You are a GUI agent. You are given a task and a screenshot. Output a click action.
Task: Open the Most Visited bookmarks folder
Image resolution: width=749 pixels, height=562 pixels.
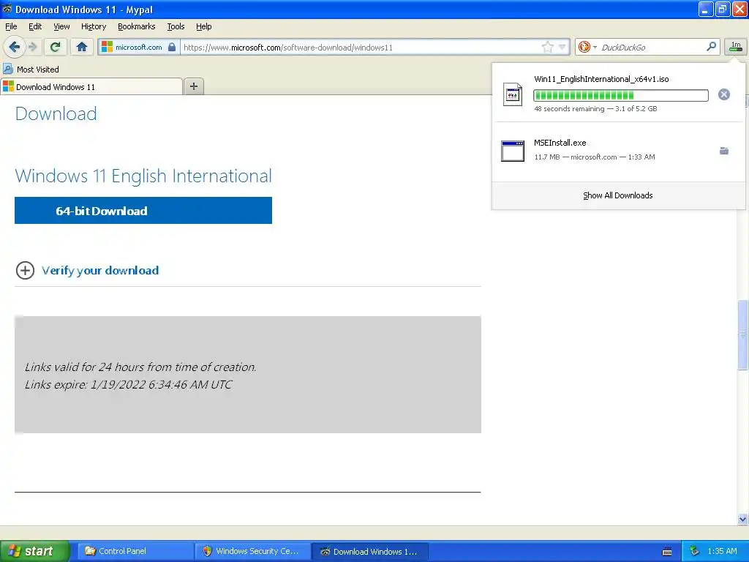click(31, 70)
